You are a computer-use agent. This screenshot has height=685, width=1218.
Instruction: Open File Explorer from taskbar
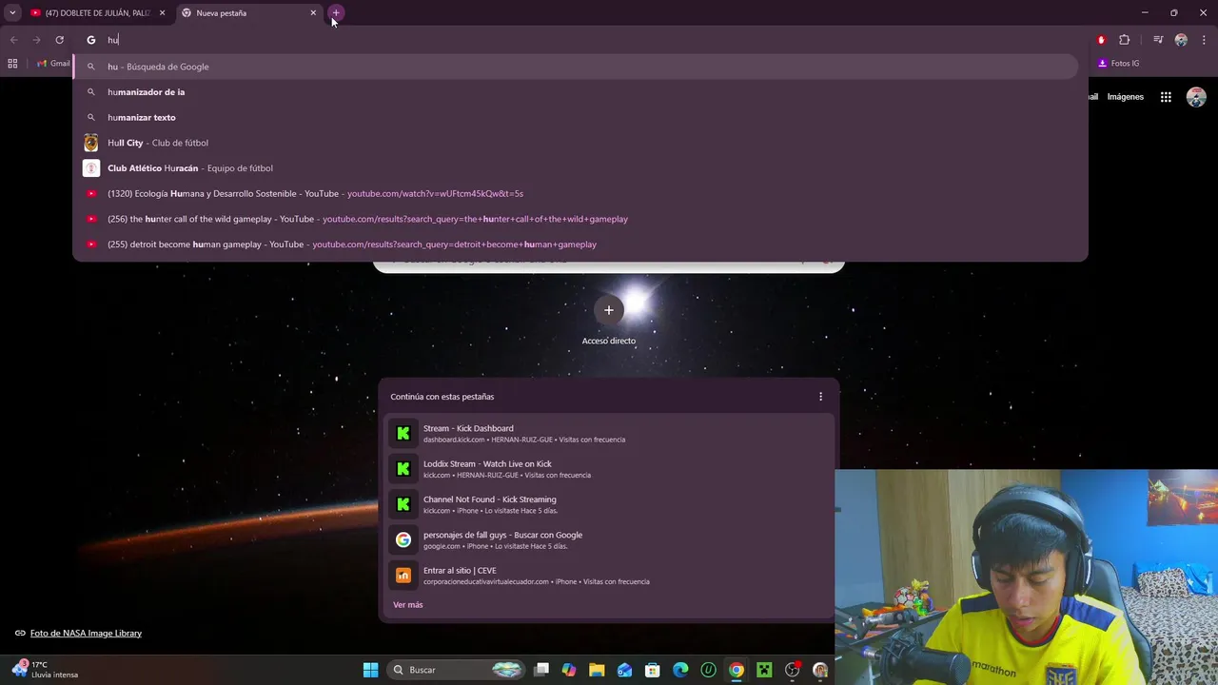pyautogui.click(x=597, y=670)
